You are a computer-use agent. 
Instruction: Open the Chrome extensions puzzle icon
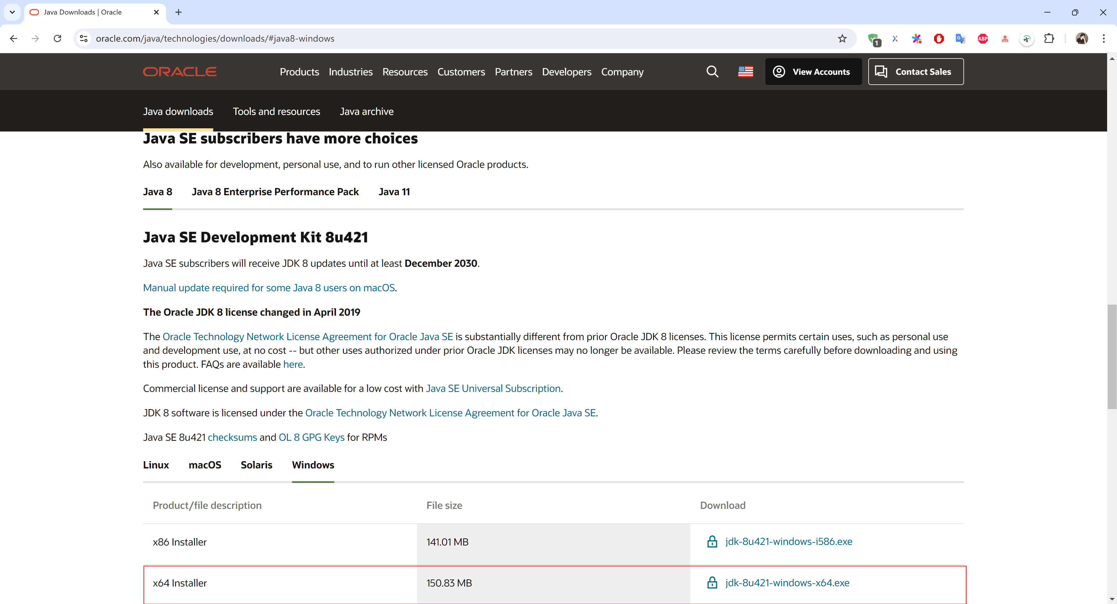coord(1049,39)
